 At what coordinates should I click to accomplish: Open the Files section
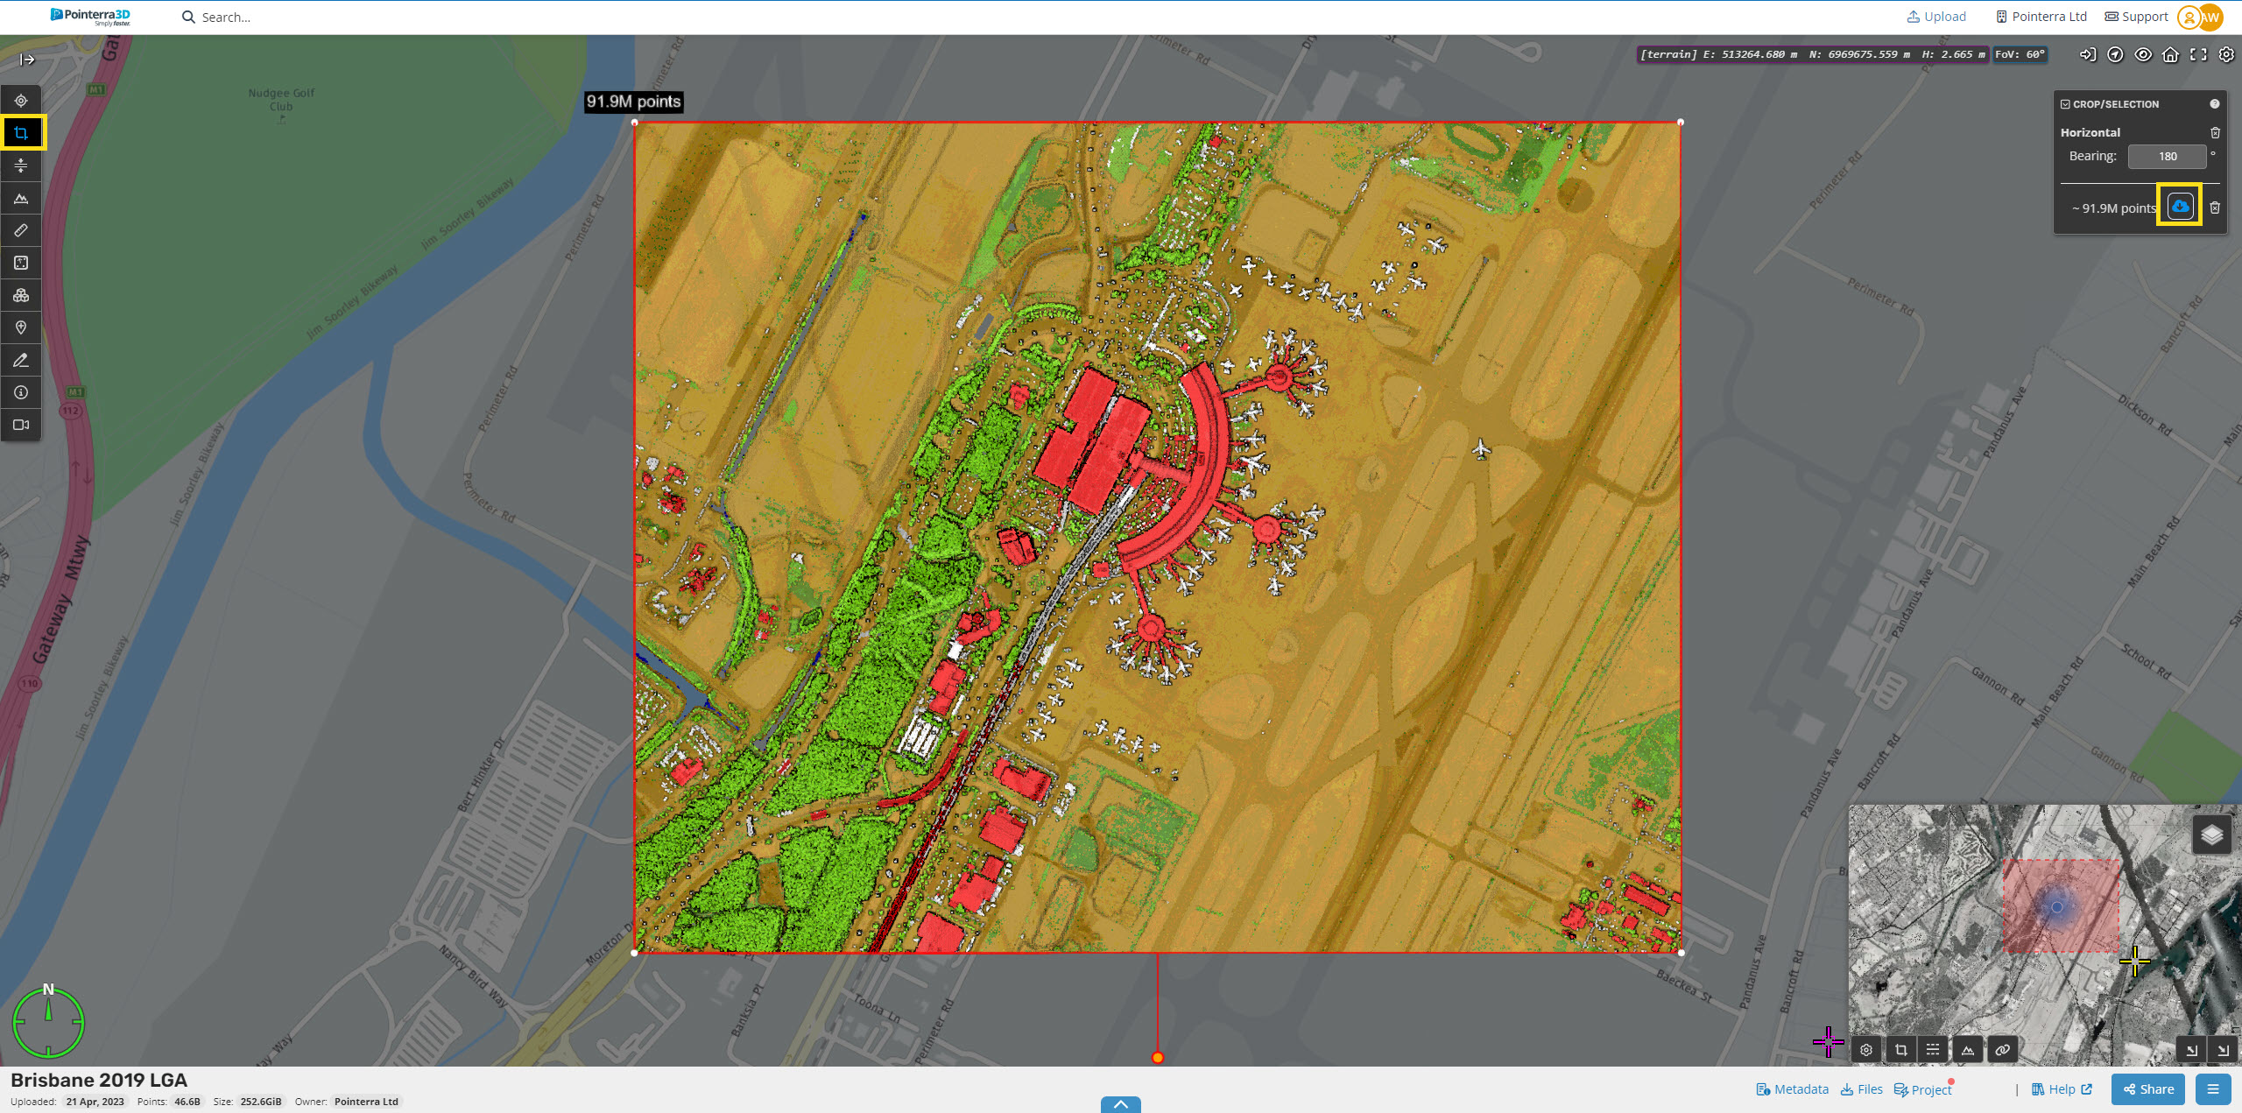point(1862,1089)
